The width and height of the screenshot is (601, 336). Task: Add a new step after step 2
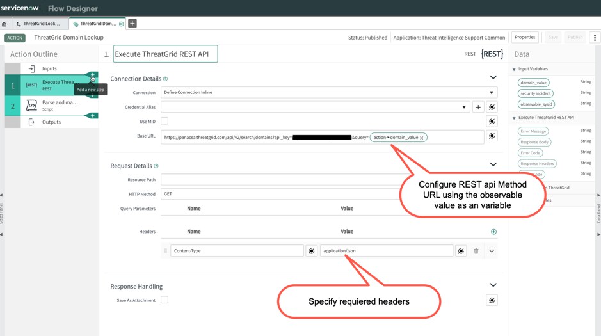(x=92, y=115)
